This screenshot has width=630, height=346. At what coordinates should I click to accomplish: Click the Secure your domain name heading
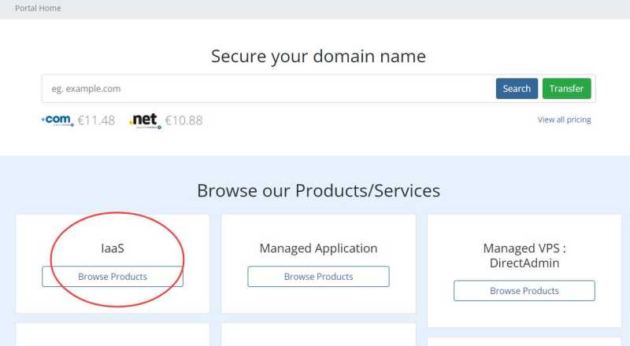[x=319, y=56]
